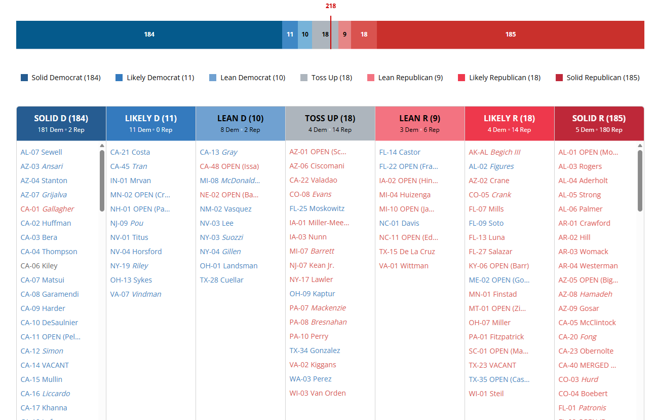Select the red 185 bar segment
Viewport: 657px width, 420px height.
(511, 34)
